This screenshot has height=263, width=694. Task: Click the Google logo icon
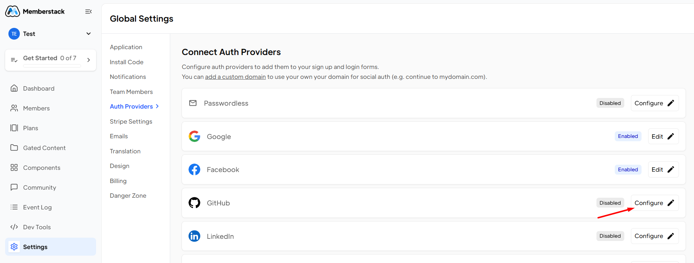(194, 136)
